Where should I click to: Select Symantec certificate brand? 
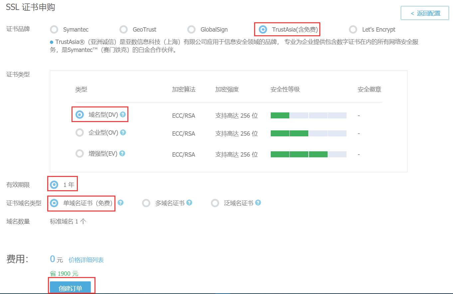54,30
